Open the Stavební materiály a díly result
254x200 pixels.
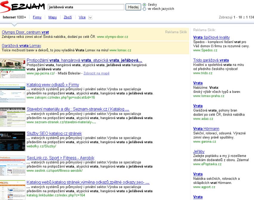78,109
